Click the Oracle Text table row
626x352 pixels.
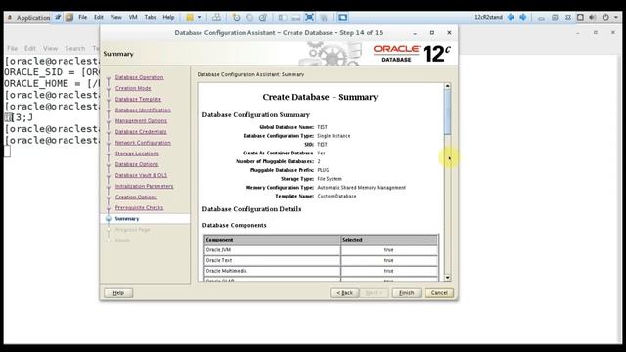click(321, 260)
